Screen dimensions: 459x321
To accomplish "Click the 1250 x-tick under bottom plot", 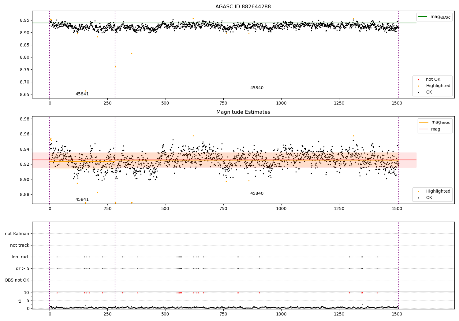I will (x=339, y=314).
